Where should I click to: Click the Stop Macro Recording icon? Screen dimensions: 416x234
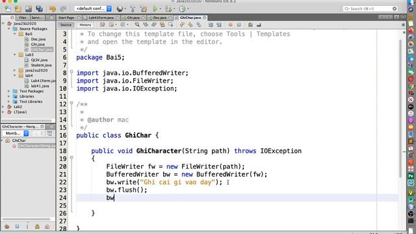coord(239,25)
